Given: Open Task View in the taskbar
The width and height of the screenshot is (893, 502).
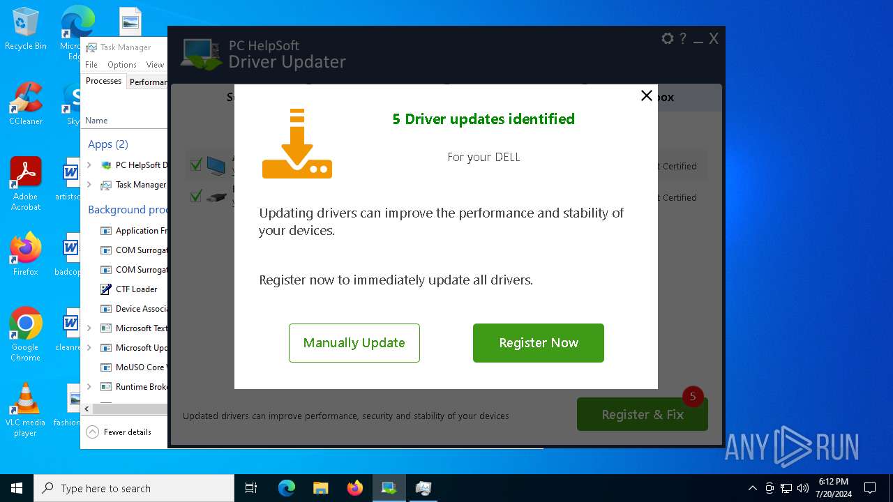Looking at the screenshot, I should tap(251, 488).
